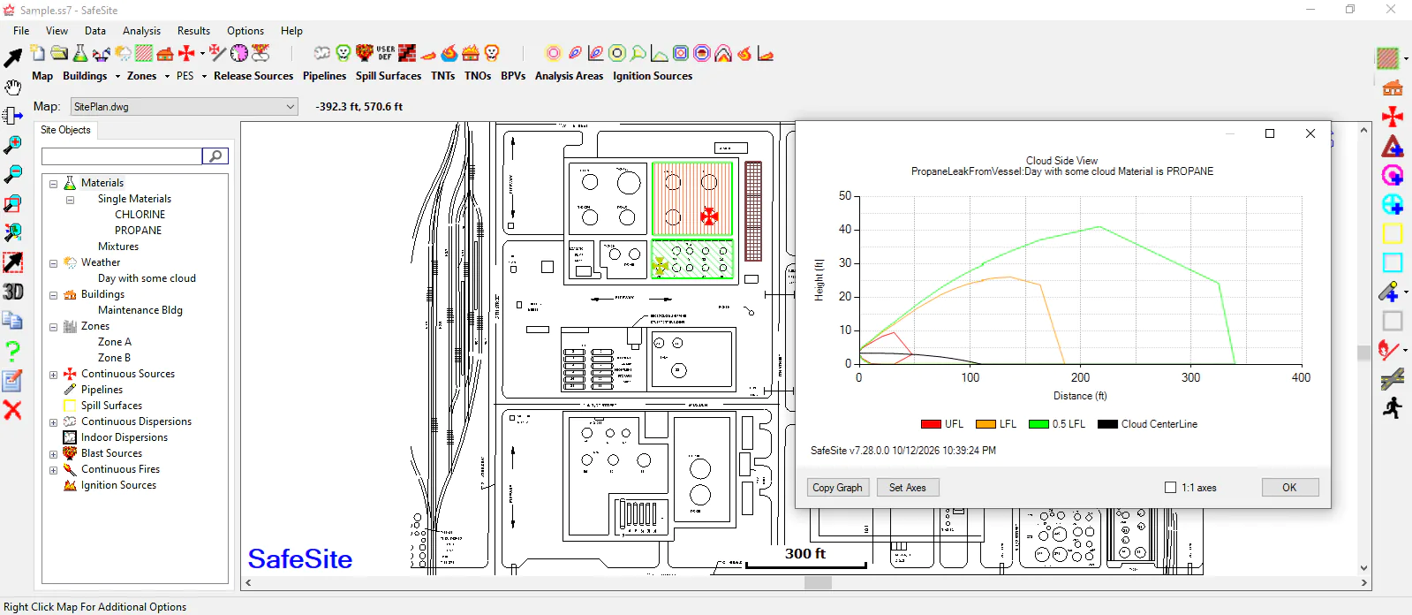Collapse the Materials tree node
The width and height of the screenshot is (1412, 615).
pos(53,184)
